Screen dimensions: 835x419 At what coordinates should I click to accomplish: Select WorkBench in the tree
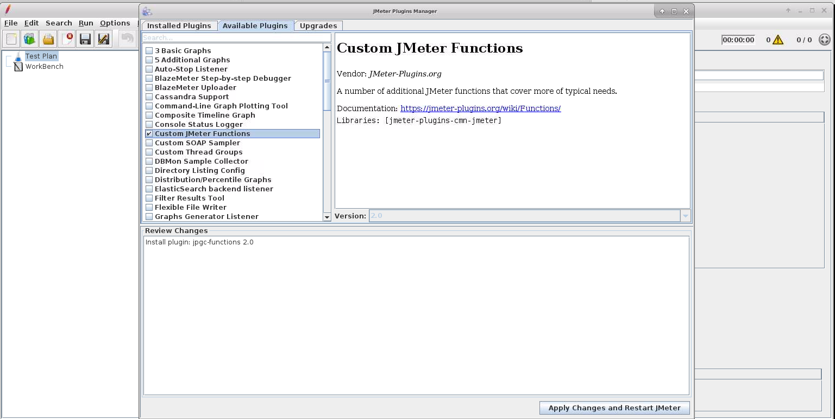(45, 67)
